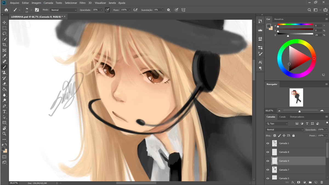This screenshot has width=329, height=185.
Task: Open the Suavização value dropdown
Action: 163,10
